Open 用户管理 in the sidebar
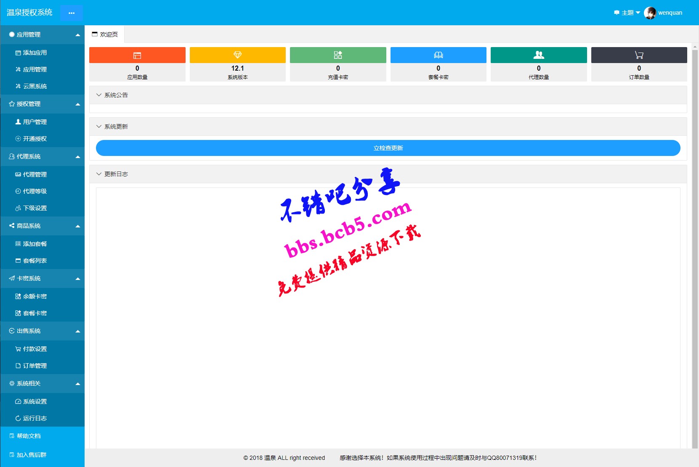Viewport: 699px width, 467px height. tap(42, 122)
